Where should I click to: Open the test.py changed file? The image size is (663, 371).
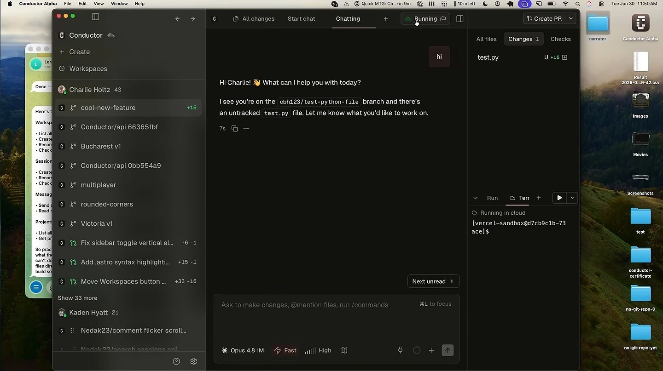pyautogui.click(x=488, y=57)
